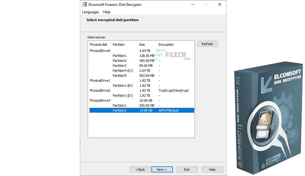This screenshot has height=176, width=305.
Task: Minimize the Forensic Disk Decryptor window
Action: coord(193,4)
